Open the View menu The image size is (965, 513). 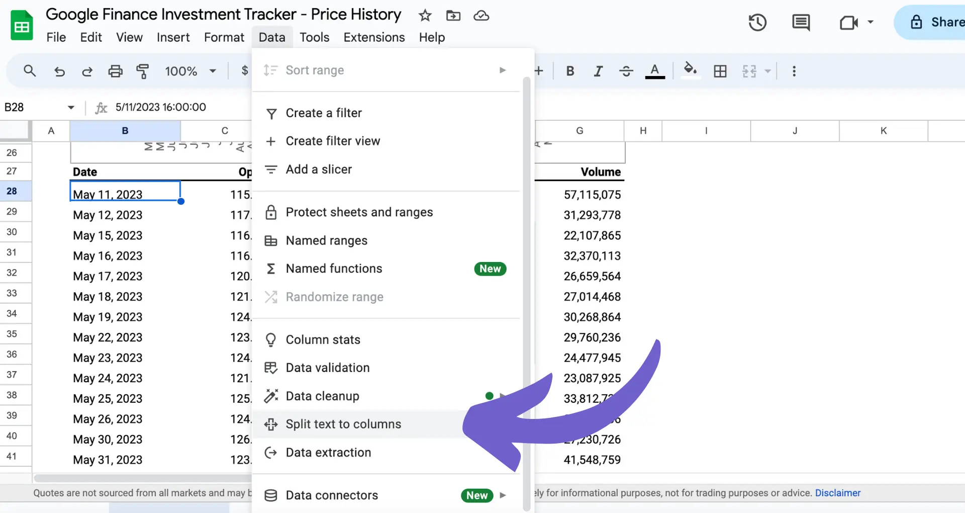point(129,37)
